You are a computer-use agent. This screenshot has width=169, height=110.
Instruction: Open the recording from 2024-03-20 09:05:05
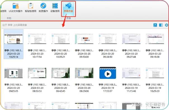pos(13,79)
